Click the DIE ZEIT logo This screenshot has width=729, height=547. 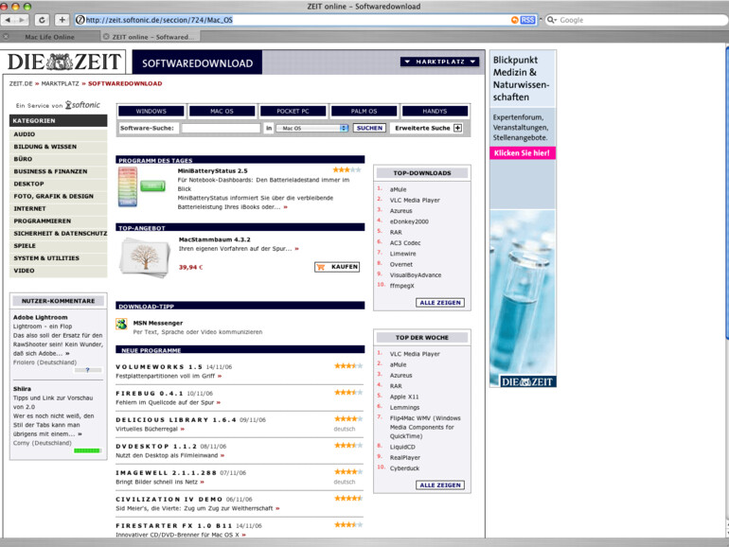tap(64, 62)
